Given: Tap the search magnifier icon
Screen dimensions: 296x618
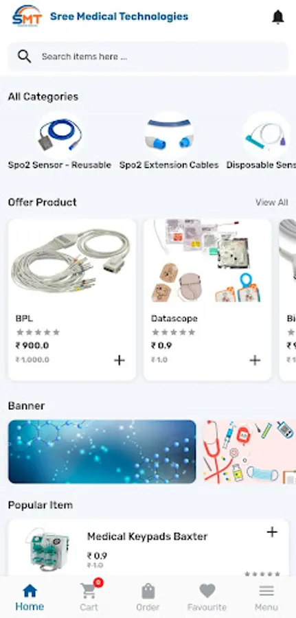Looking at the screenshot, I should point(25,57).
